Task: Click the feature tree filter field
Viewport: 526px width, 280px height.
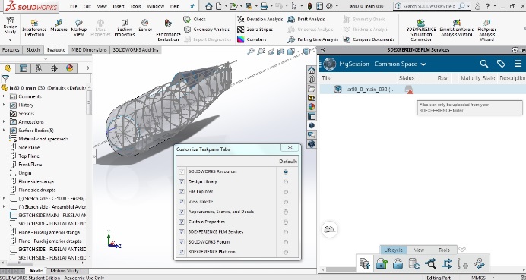Action: (x=46, y=78)
